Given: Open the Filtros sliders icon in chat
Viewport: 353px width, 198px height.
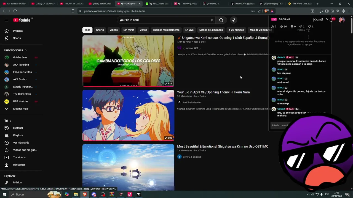Looking at the screenshot, I should point(308,30).
